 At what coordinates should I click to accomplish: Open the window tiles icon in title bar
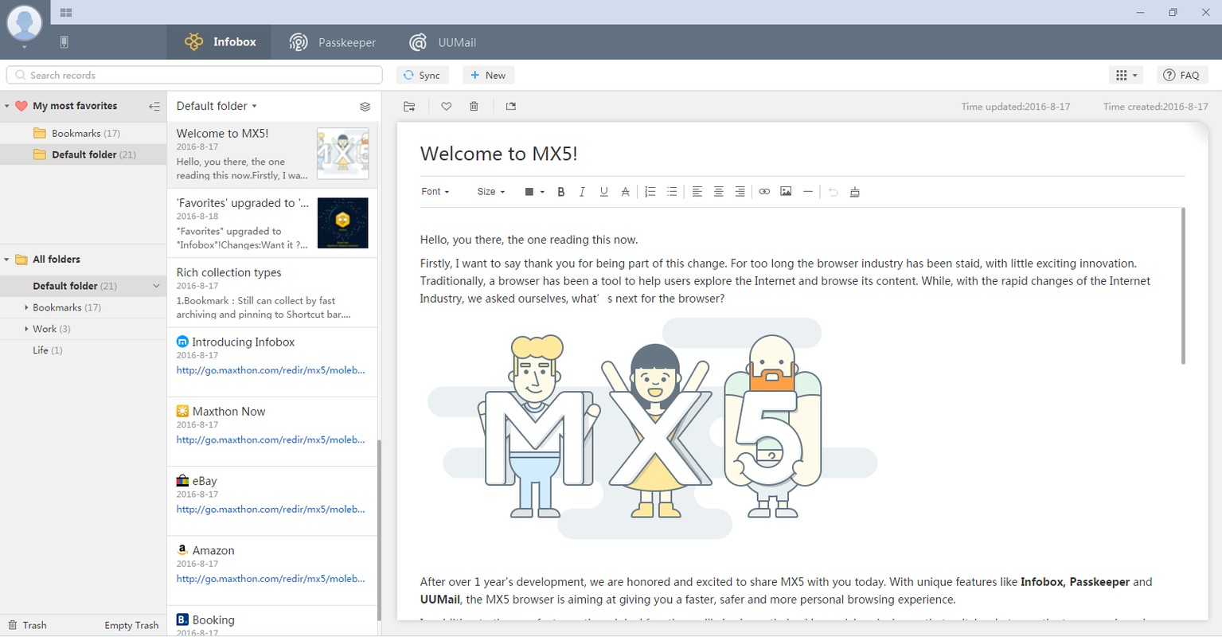pos(66,12)
